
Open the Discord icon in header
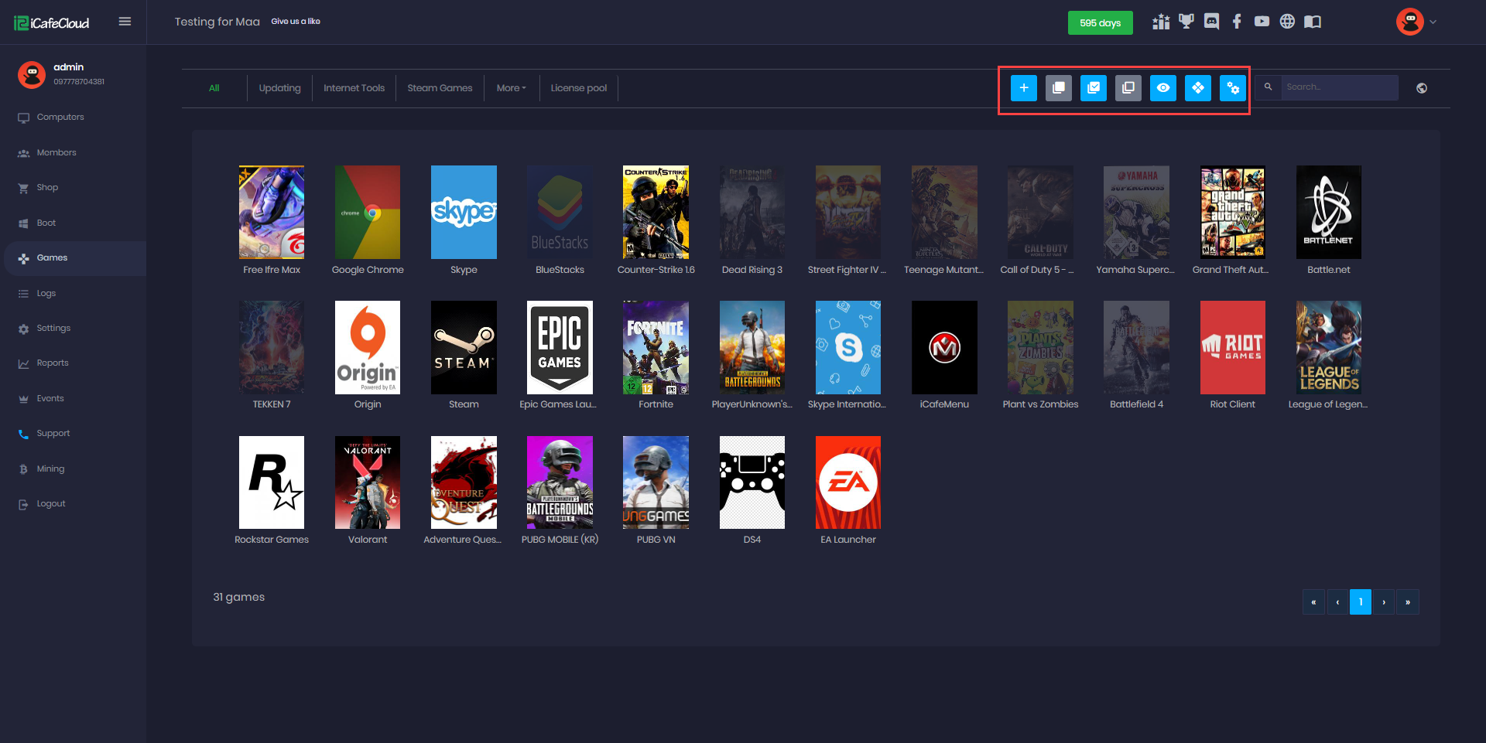(1211, 22)
